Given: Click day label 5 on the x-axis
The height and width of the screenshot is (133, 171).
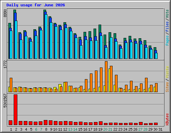Looking at the screenshot, I should pos(31,129).
